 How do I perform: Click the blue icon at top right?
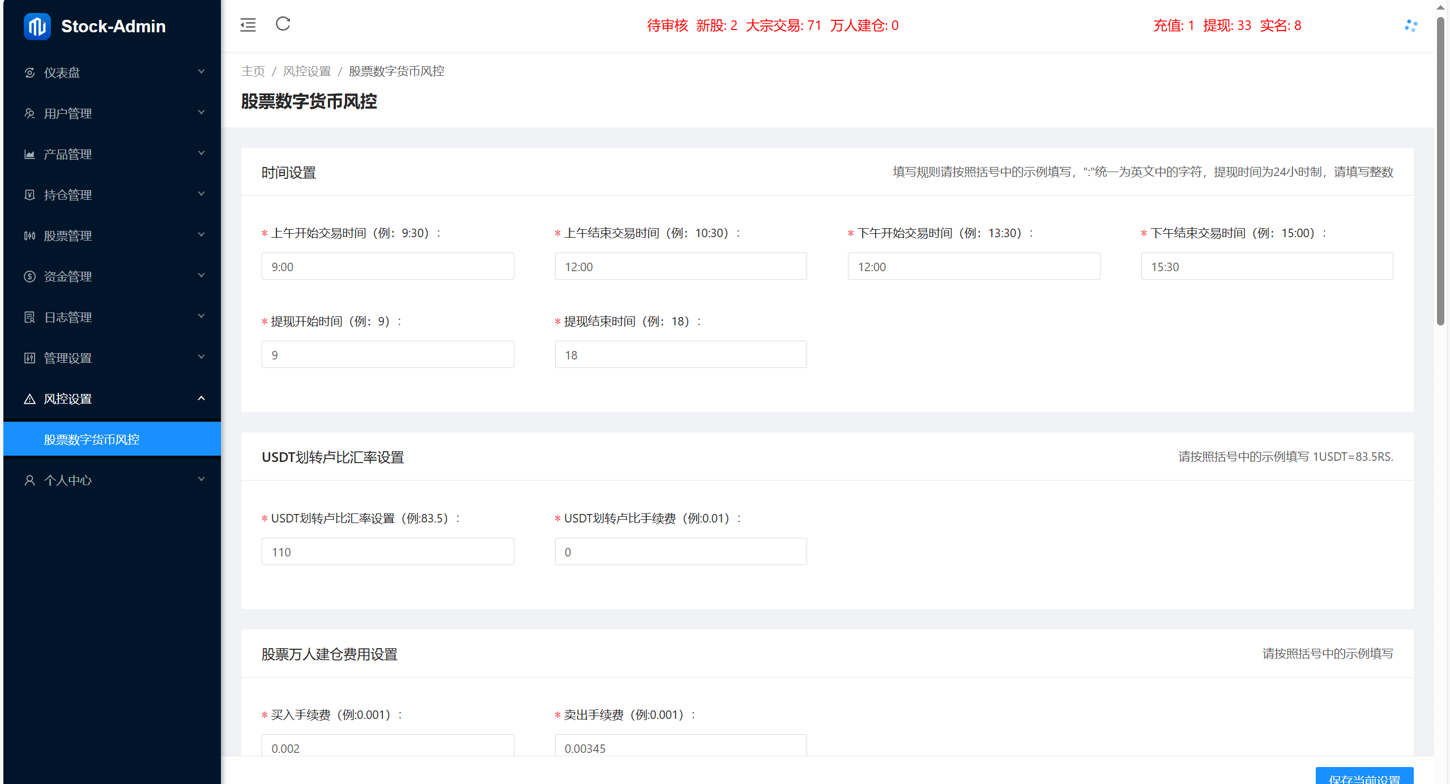(x=1411, y=25)
